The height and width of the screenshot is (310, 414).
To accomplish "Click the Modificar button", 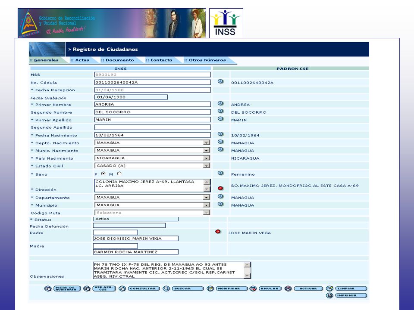I will click(232, 288).
